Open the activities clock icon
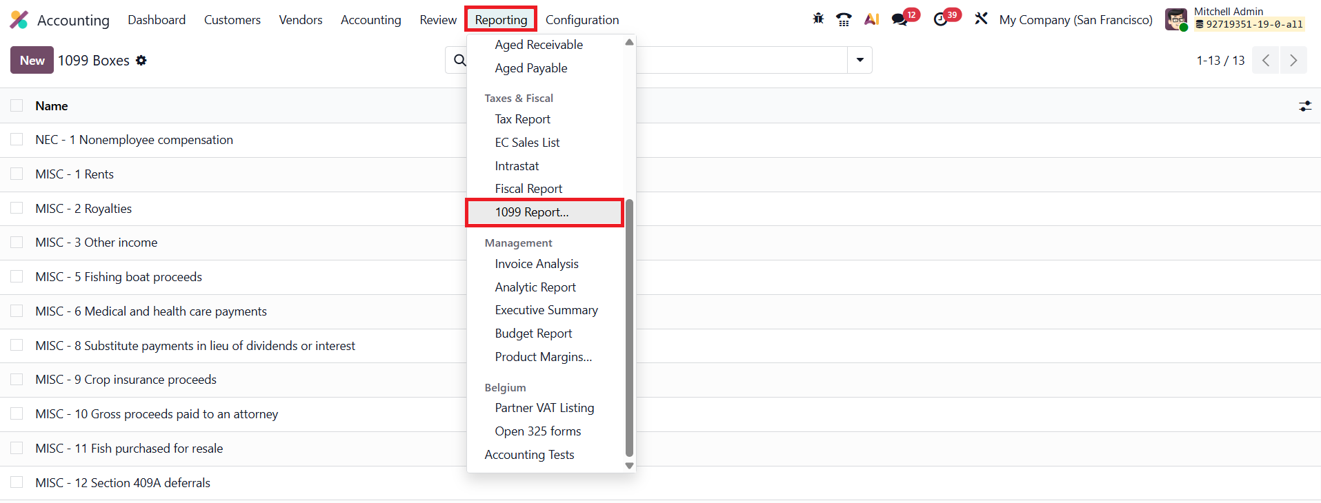The height and width of the screenshot is (503, 1321). [940, 19]
